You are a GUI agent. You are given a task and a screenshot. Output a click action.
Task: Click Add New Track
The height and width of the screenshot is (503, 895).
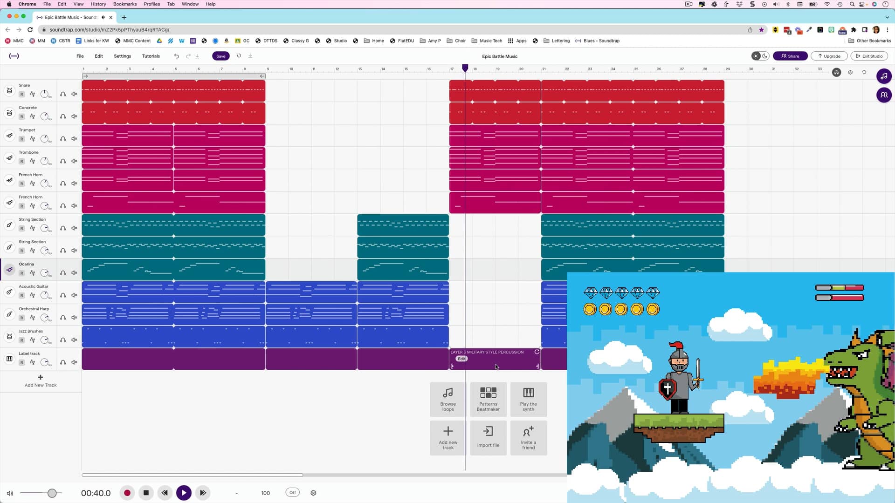pos(41,381)
